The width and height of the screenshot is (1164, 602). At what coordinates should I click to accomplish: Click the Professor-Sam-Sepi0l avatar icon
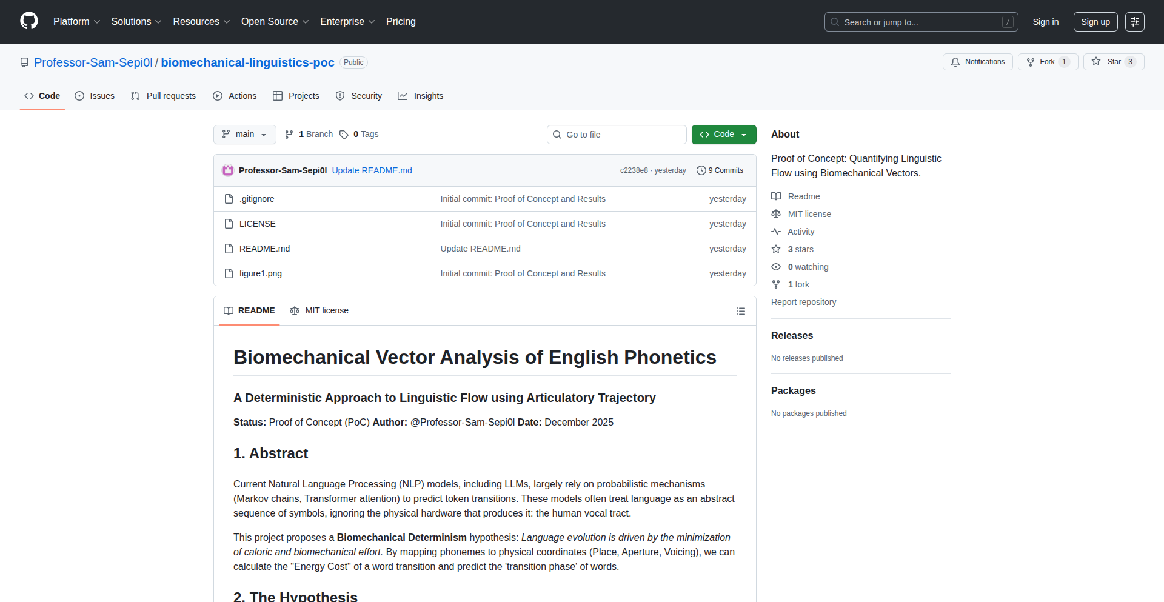coord(228,170)
